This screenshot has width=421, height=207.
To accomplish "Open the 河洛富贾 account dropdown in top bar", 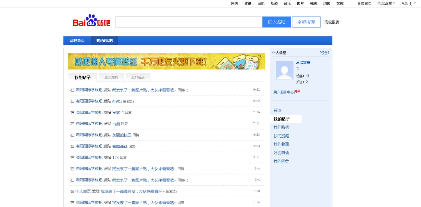I will (386, 3).
